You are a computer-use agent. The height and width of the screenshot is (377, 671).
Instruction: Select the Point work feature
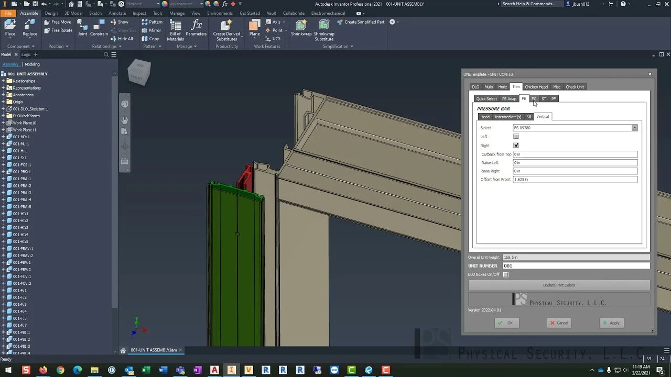(274, 30)
